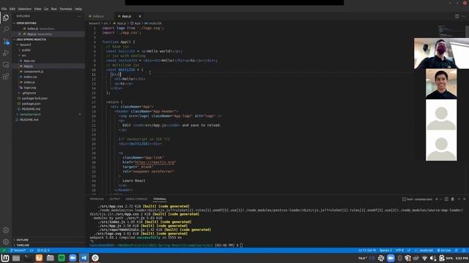Image resolution: width=469 pixels, height=263 pixels.
Task: Click the split editor icon
Action: (457, 16)
